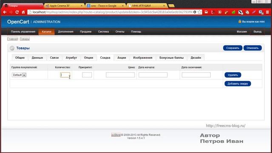Click the eyedropper color picker extension
Viewport: 272px width, 153px height.
point(240,12)
